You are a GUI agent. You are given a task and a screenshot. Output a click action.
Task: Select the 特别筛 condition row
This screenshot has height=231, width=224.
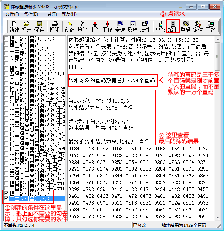click(x=37, y=104)
